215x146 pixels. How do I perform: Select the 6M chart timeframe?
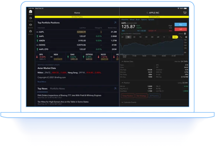[x=158, y=37]
